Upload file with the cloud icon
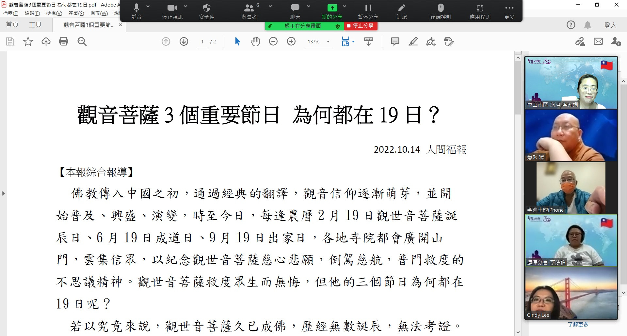 tap(46, 41)
